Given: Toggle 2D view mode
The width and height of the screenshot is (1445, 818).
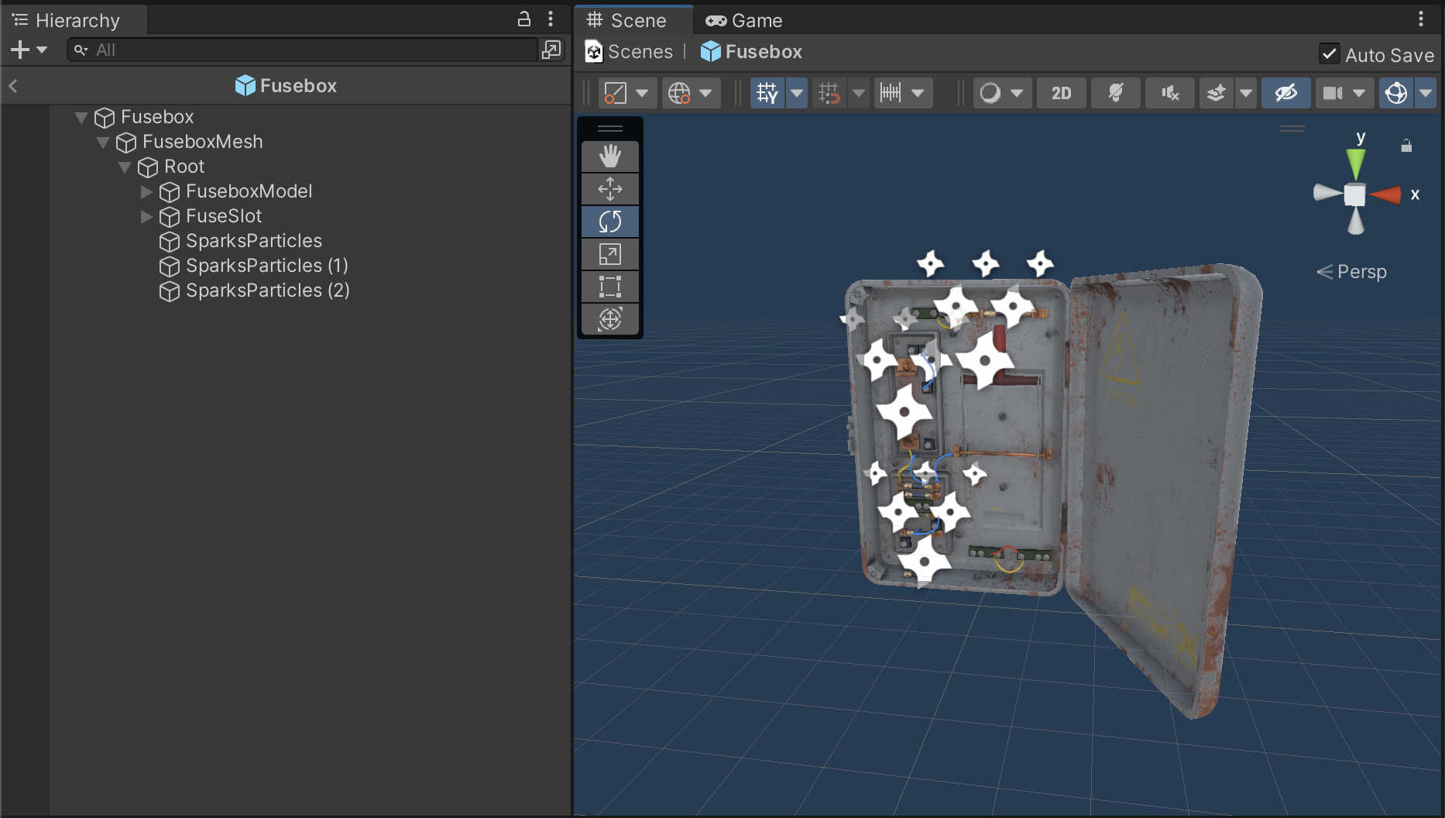Looking at the screenshot, I should pos(1061,93).
